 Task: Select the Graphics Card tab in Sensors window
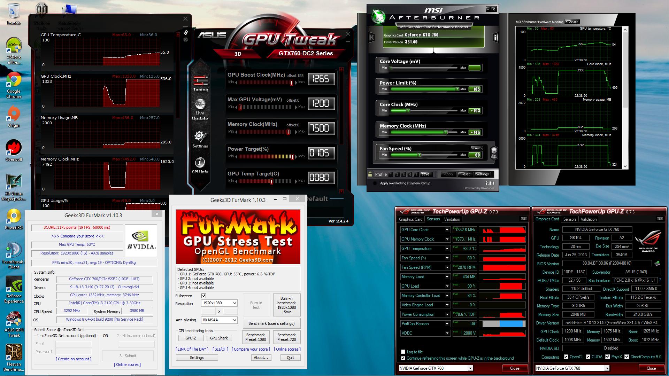[x=410, y=219]
